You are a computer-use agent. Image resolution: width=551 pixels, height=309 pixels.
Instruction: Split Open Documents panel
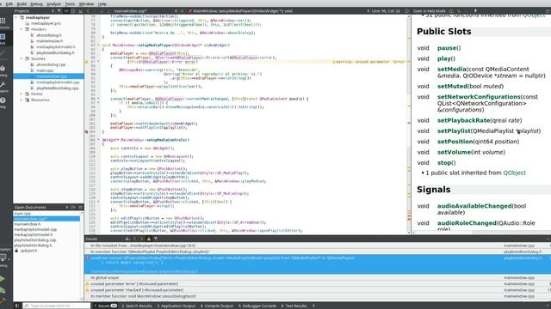(x=73, y=208)
